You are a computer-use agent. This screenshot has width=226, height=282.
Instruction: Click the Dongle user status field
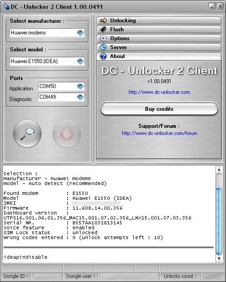(x=128, y=276)
